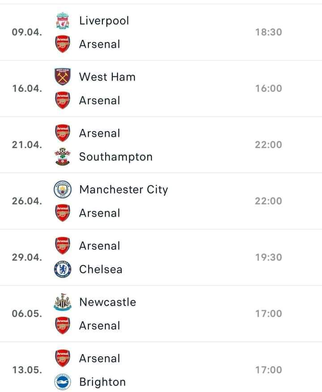Click the West Ham club crest
Viewport: 322px width, 392px height.
click(x=63, y=76)
